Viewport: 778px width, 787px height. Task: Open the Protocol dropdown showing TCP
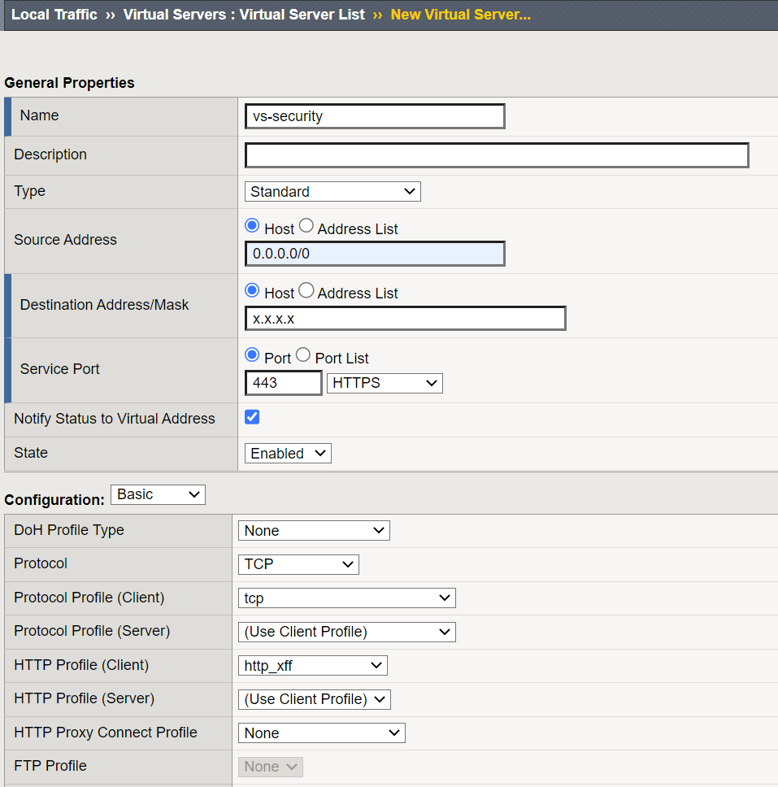[x=298, y=564]
